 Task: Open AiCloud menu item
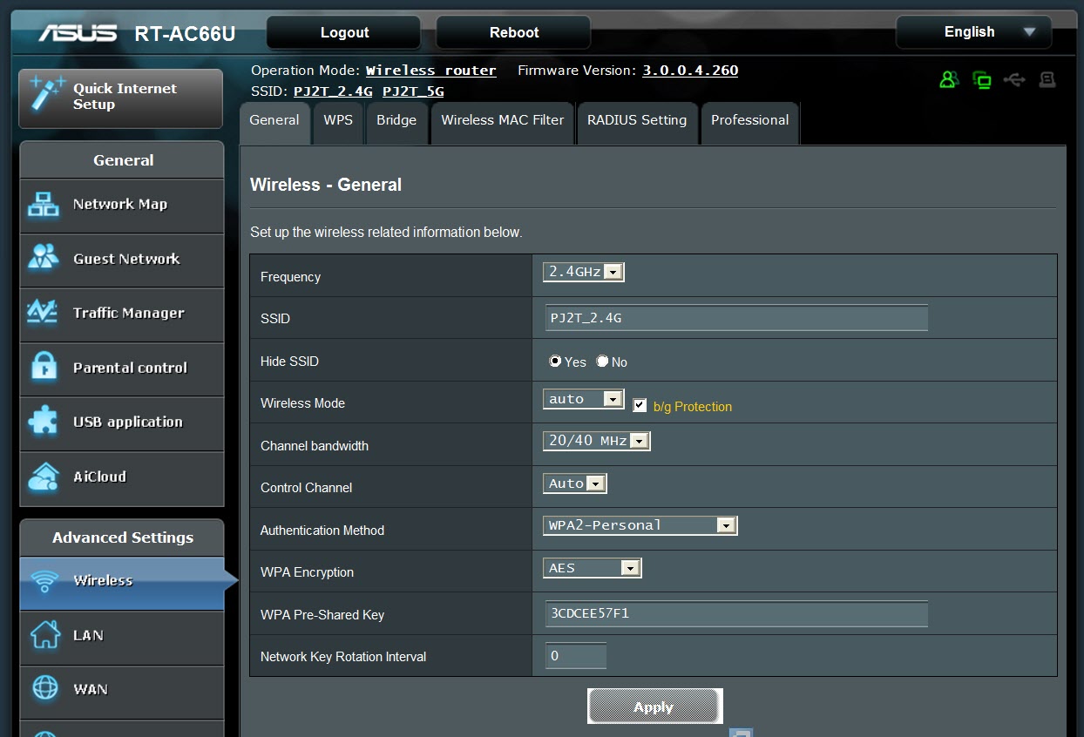[122, 477]
